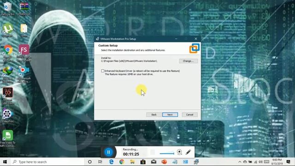Open Microsoft Store from taskbar
Image resolution: width=295 pixels, height=166 pixels.
pos(143,162)
